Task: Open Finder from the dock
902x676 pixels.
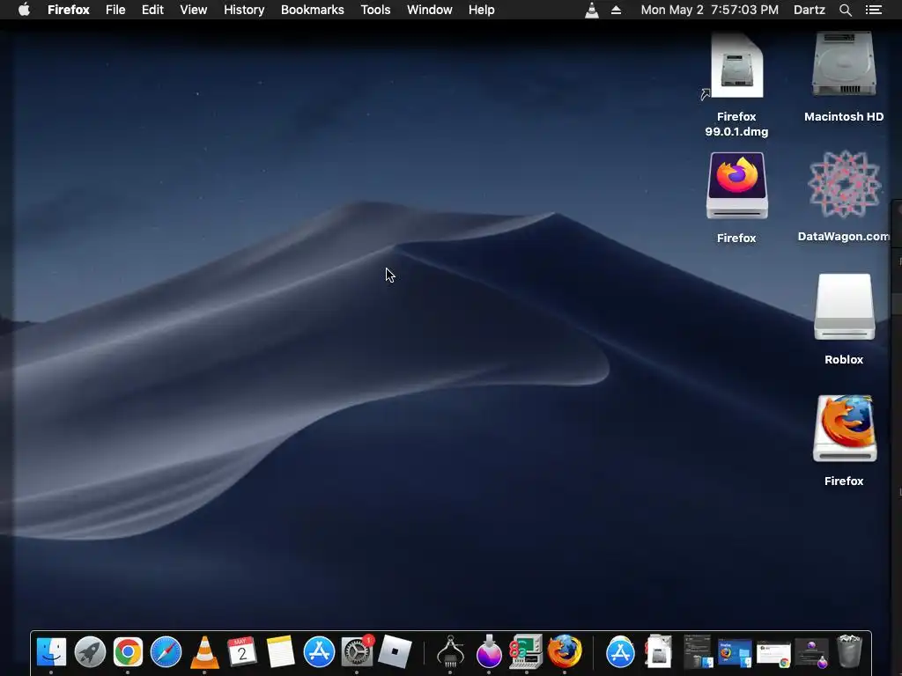Action: click(51, 652)
